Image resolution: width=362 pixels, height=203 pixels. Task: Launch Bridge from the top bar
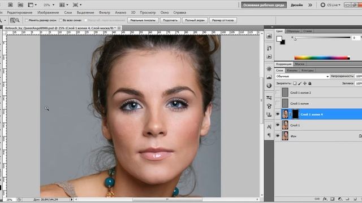(10, 5)
